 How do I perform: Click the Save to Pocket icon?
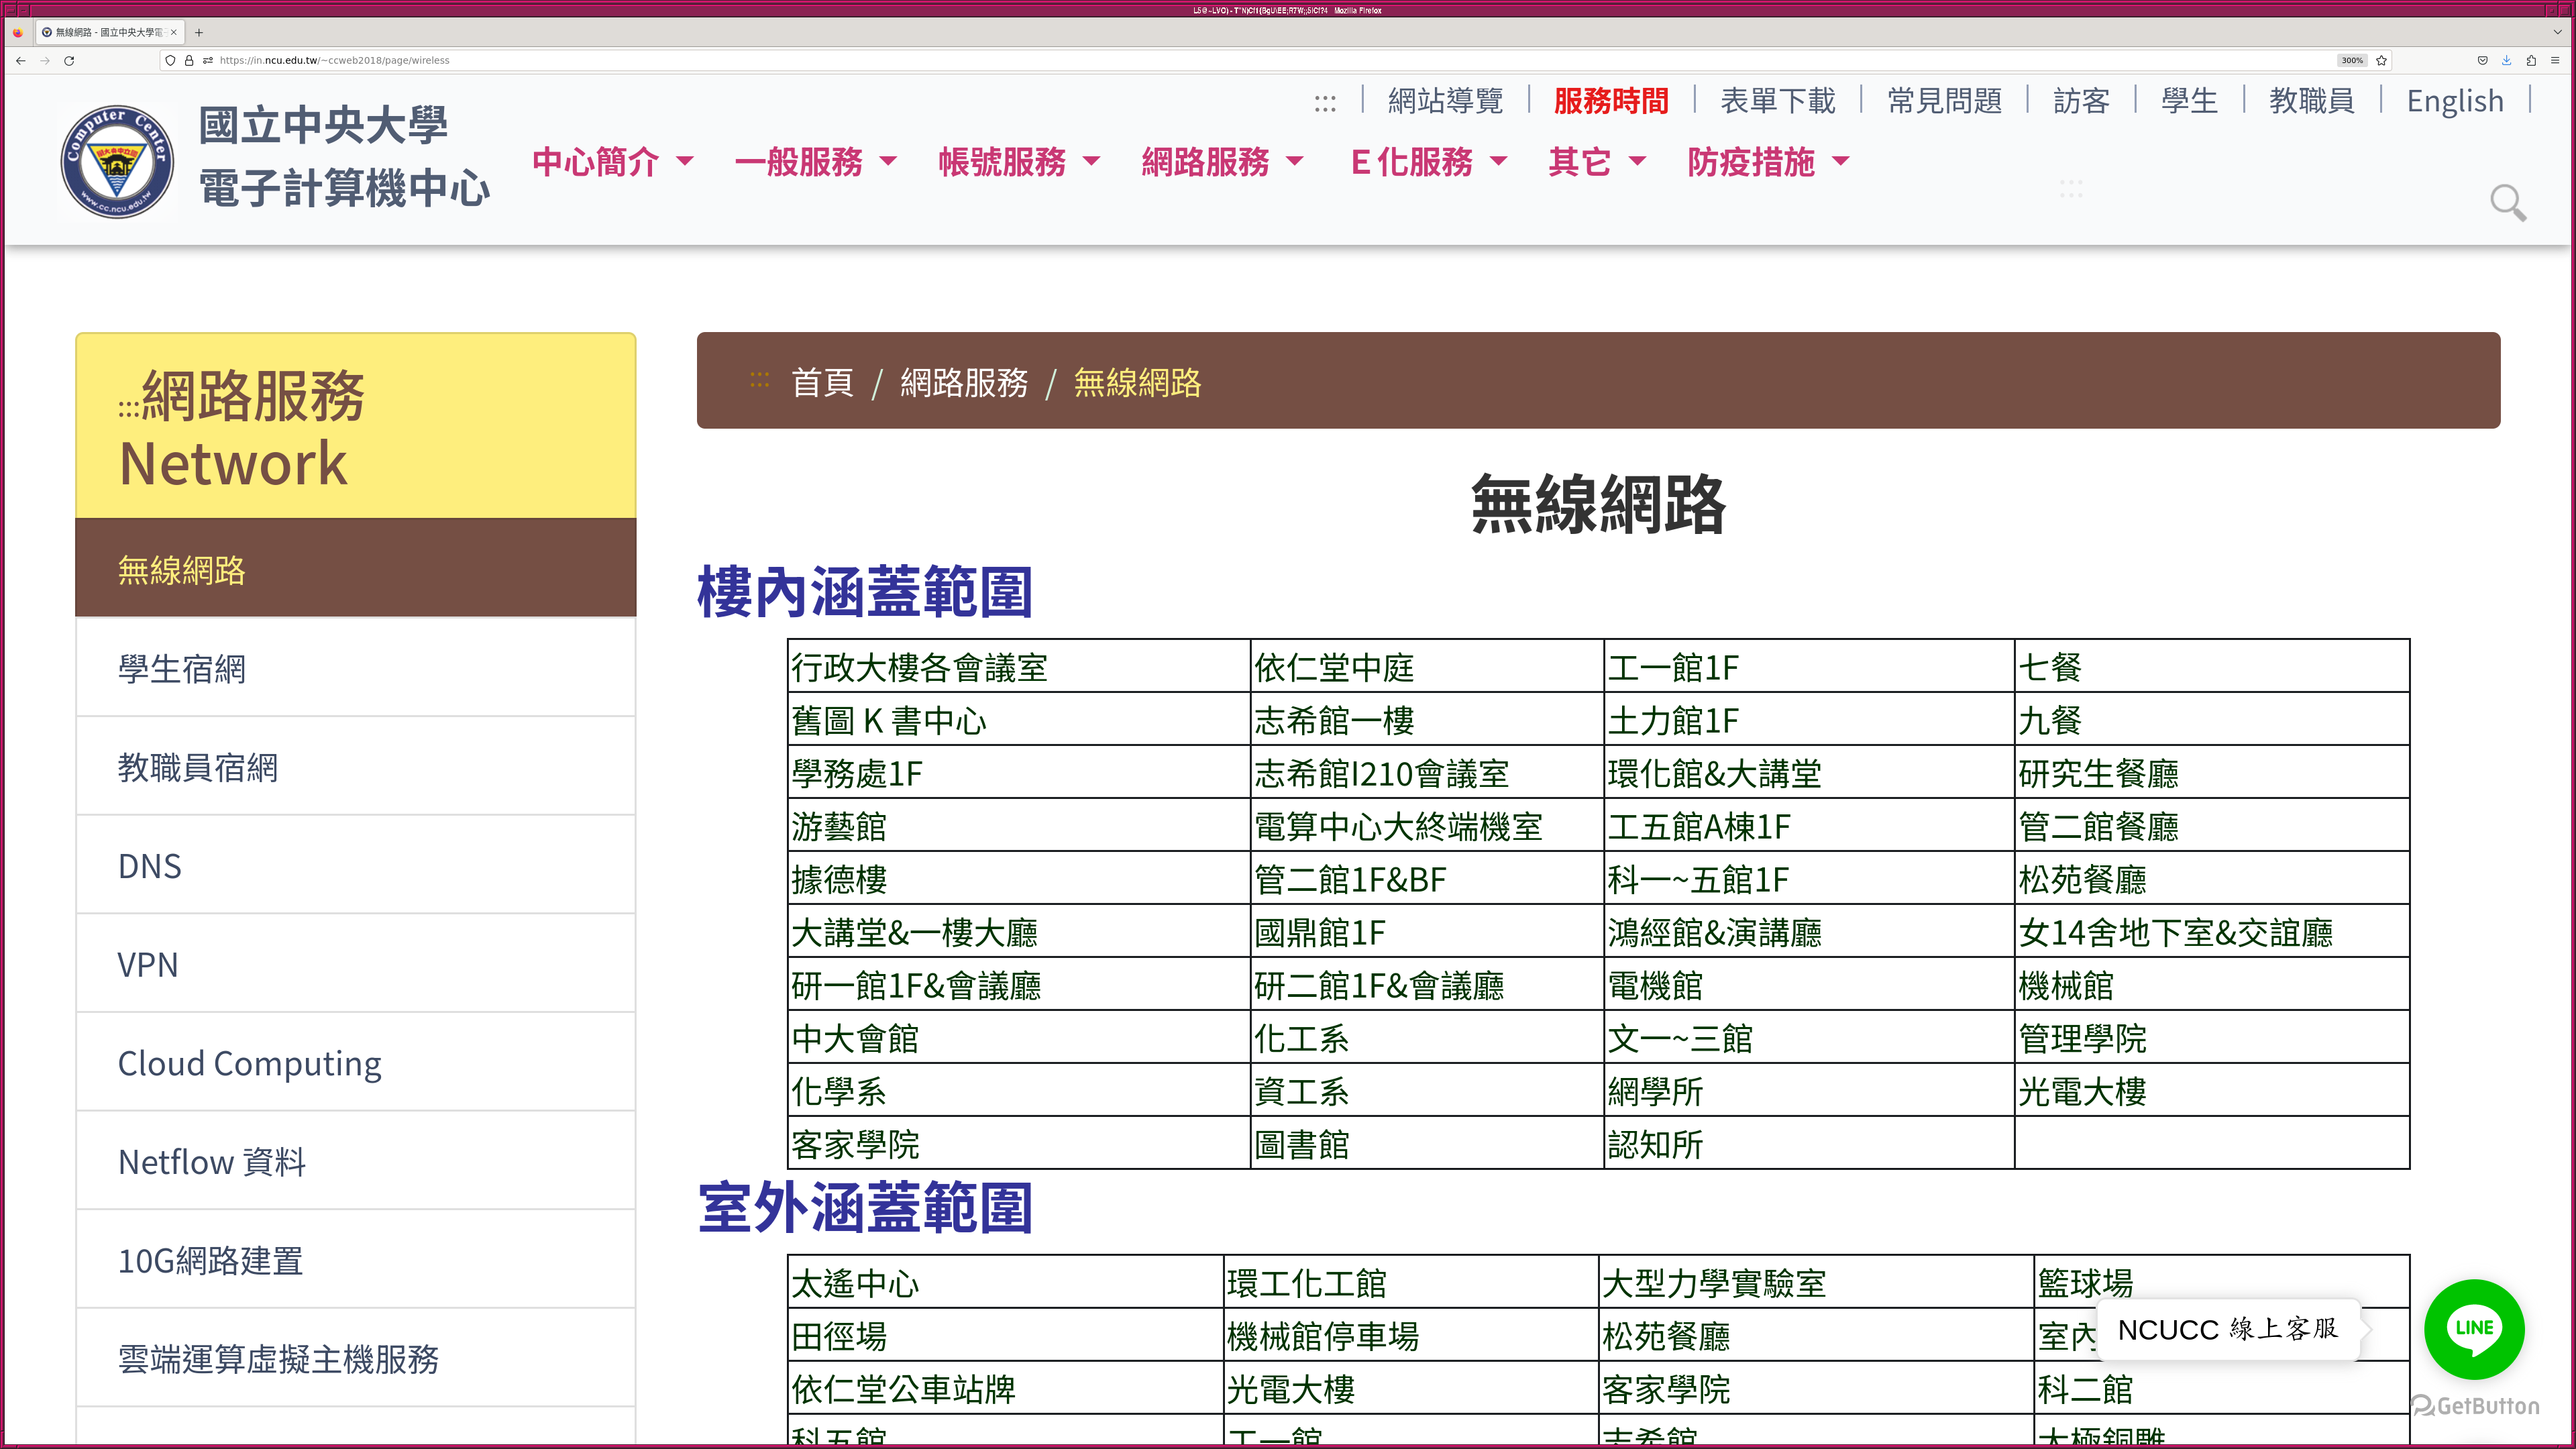(x=2482, y=60)
